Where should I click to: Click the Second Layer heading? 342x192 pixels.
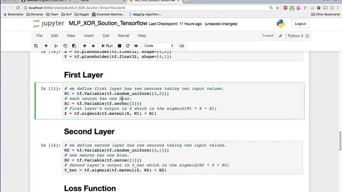(x=89, y=132)
